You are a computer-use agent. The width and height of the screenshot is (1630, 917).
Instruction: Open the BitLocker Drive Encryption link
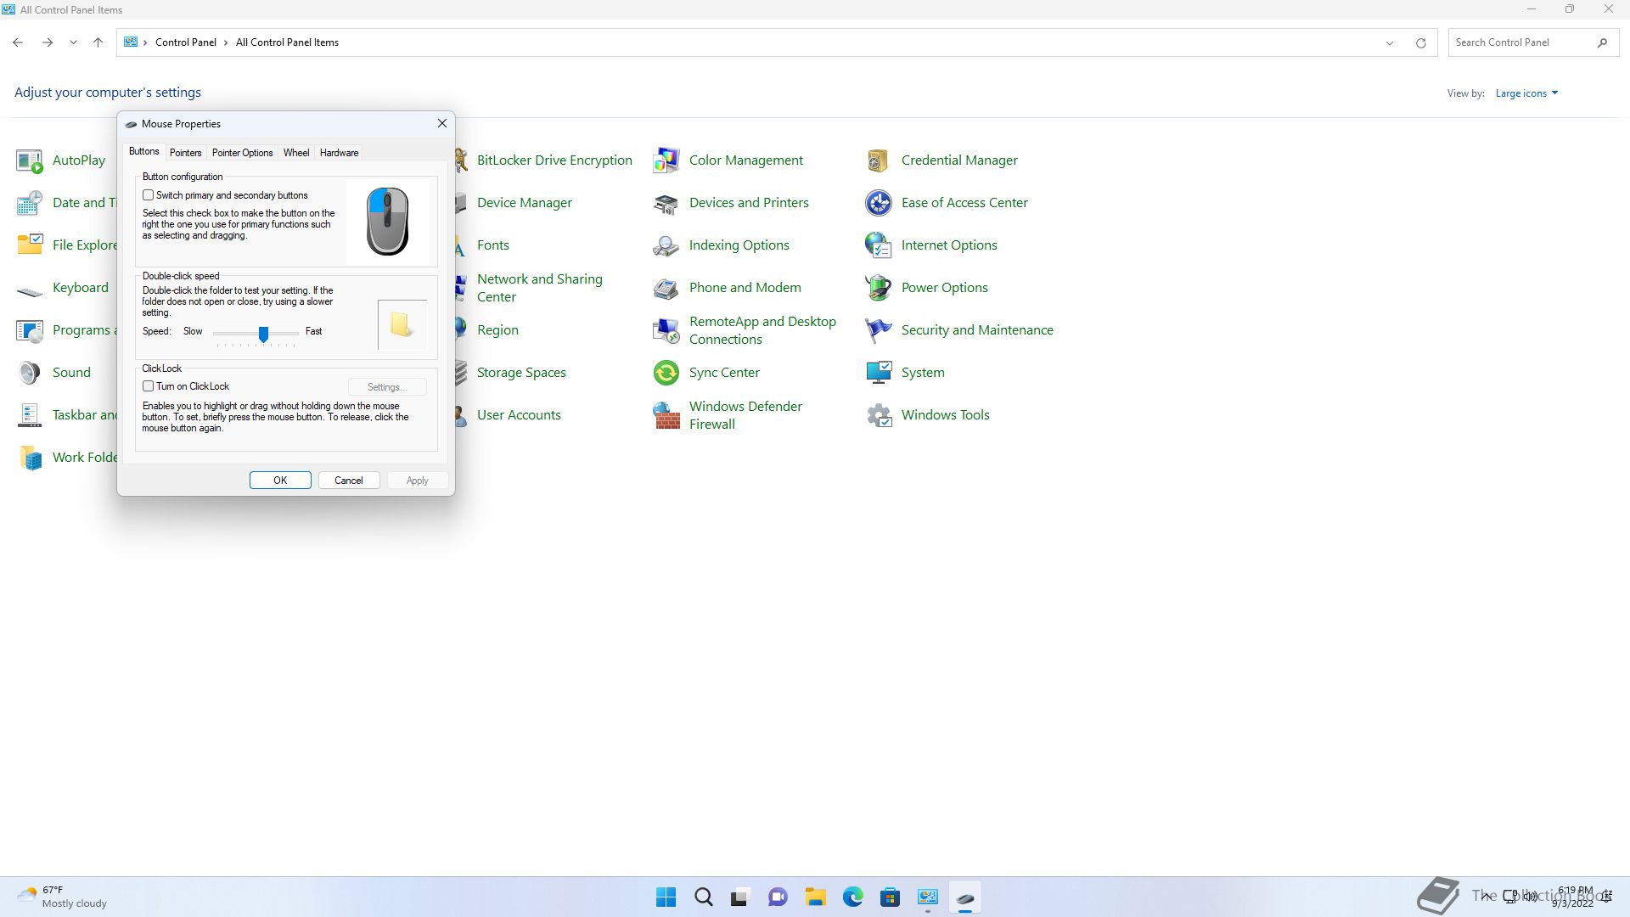(554, 160)
